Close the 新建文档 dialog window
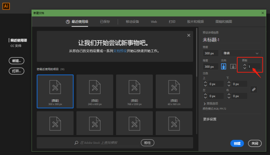This screenshot has width=270, height=155. point(263,13)
